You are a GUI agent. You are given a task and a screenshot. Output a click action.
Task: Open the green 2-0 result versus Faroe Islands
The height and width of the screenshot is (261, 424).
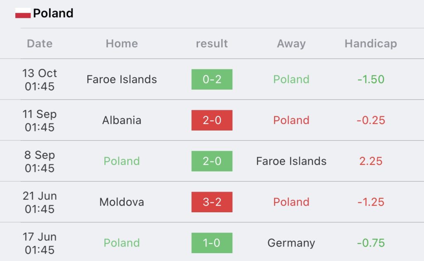pyautogui.click(x=212, y=161)
